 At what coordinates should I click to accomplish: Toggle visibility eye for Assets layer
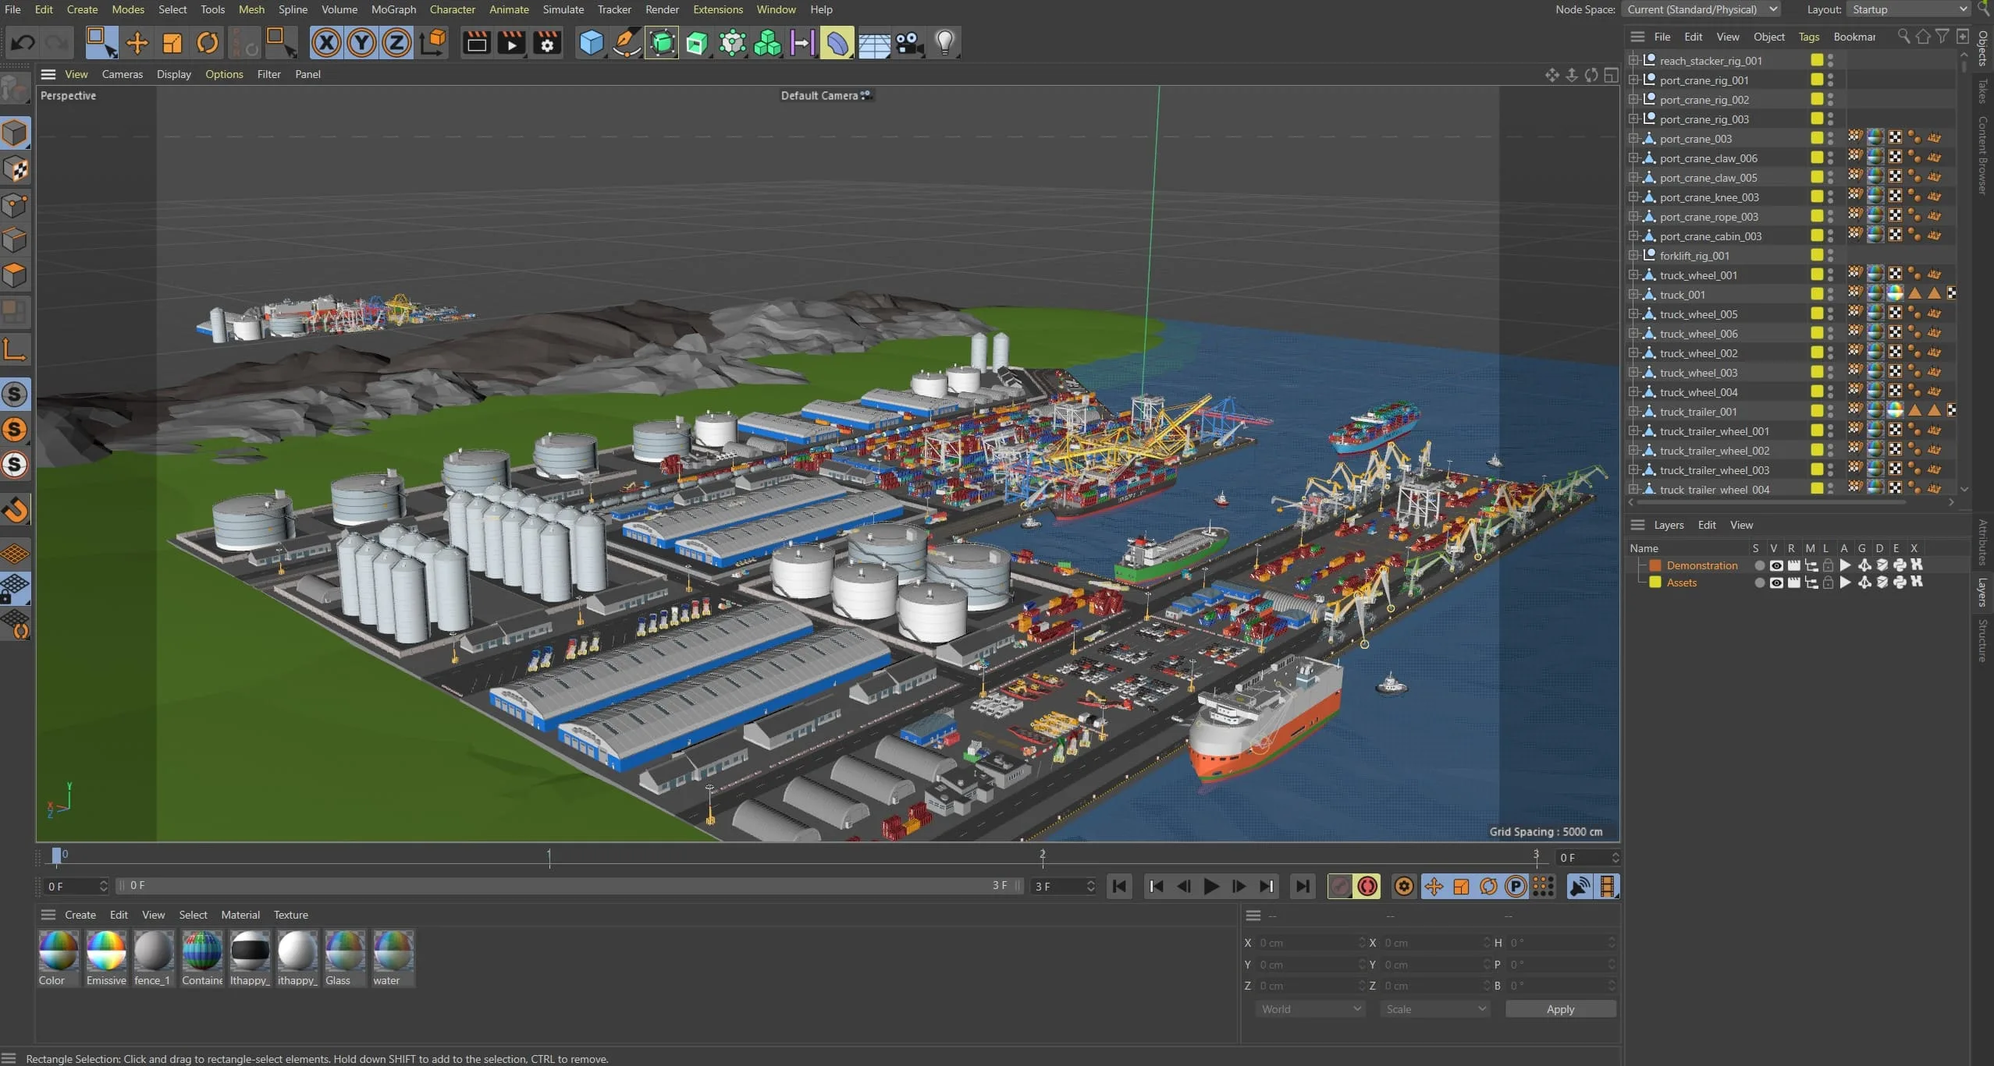[1776, 583]
